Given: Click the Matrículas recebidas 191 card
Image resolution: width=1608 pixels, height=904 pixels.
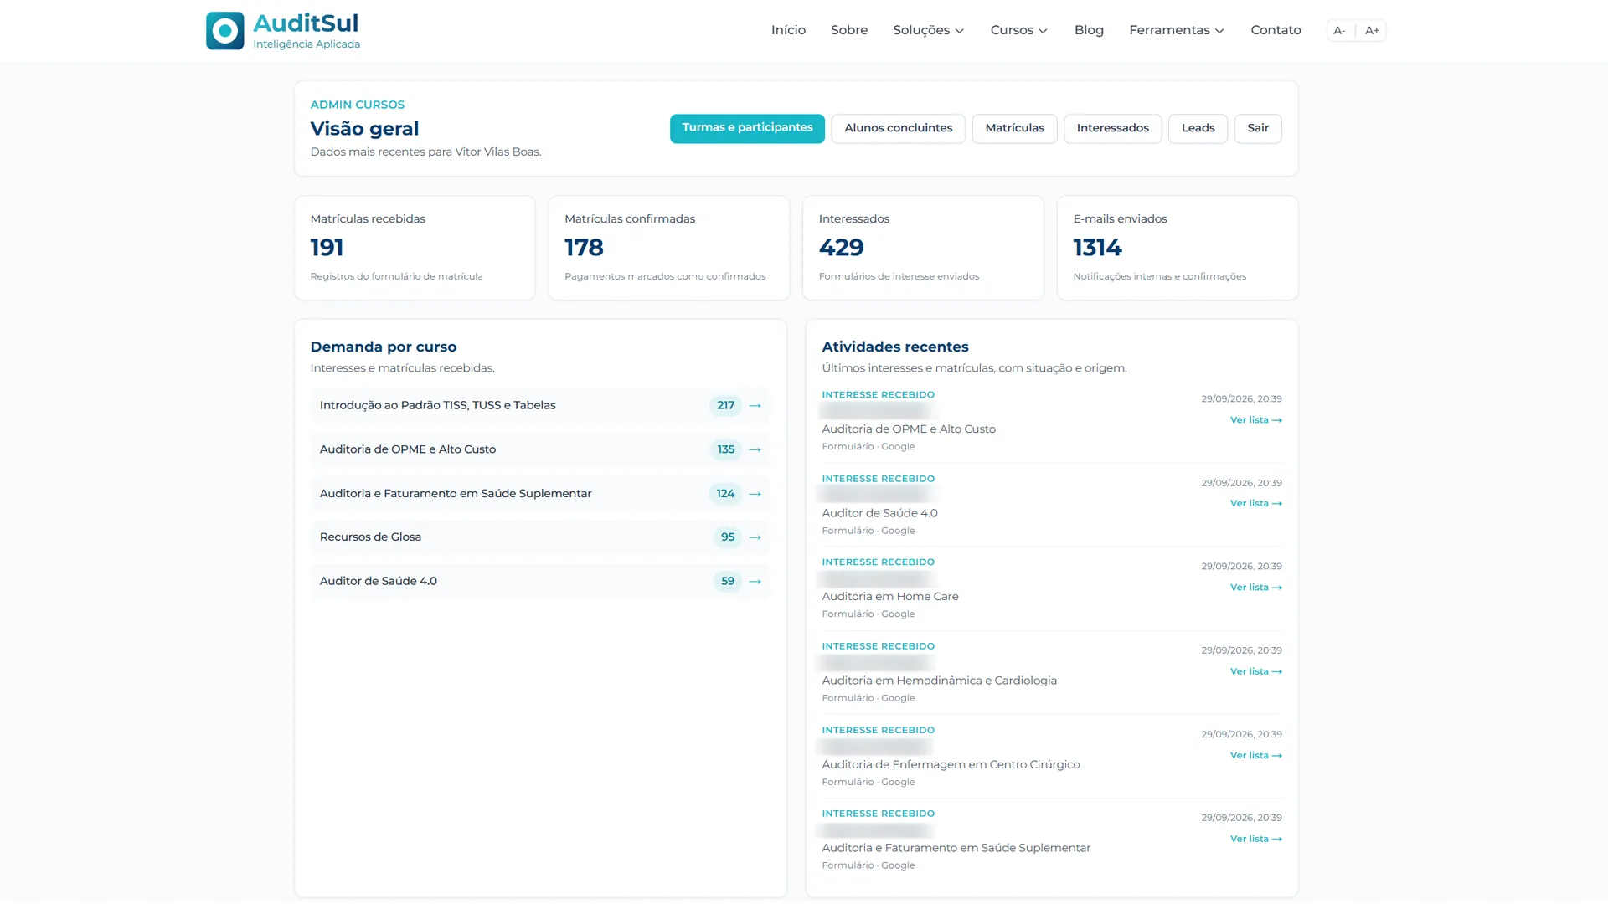Looking at the screenshot, I should coord(415,248).
